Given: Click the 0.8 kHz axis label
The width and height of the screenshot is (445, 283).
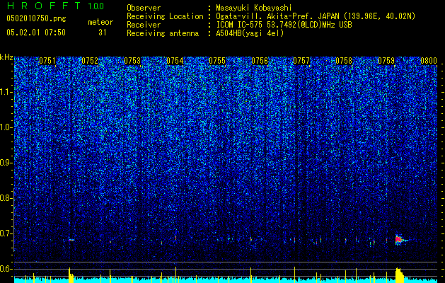Looking at the screenshot, I should click(6, 198).
